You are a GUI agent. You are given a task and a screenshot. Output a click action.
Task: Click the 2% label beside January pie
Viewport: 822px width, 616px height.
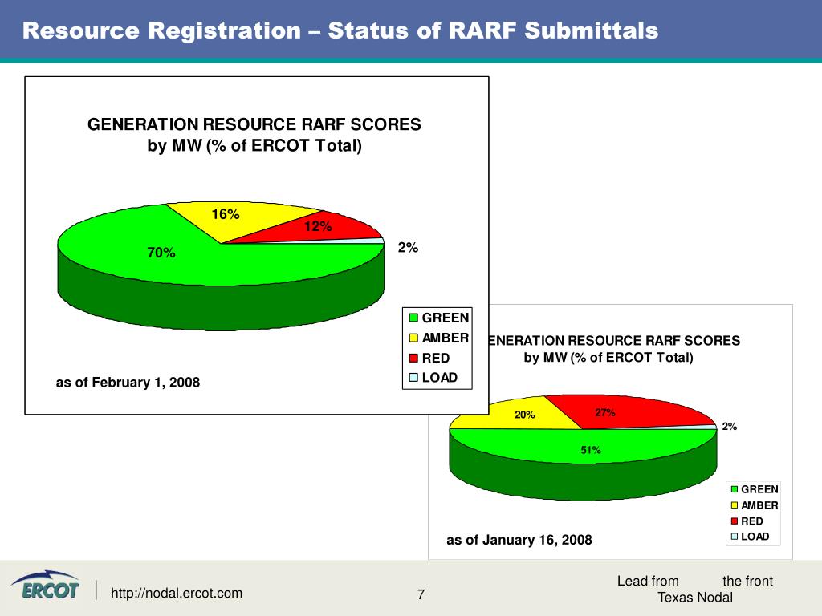coord(729,427)
